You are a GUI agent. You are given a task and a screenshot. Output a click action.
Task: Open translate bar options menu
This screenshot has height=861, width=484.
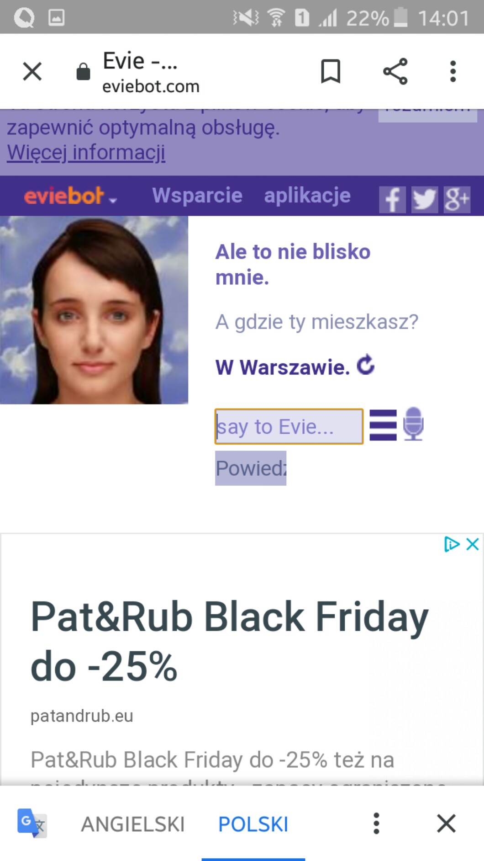point(376,824)
